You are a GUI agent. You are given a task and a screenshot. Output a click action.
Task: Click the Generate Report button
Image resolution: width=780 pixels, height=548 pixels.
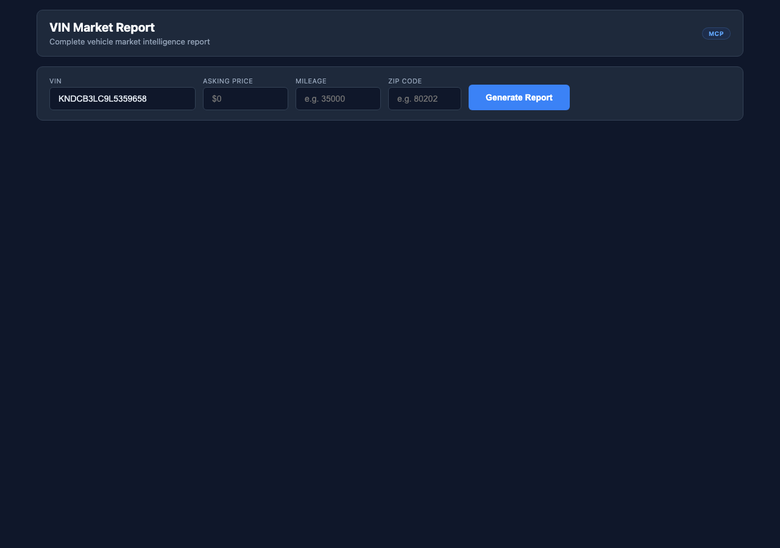click(x=519, y=97)
